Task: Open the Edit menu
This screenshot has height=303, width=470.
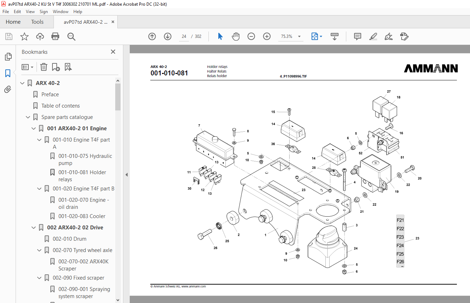Action: pyautogui.click(x=17, y=12)
